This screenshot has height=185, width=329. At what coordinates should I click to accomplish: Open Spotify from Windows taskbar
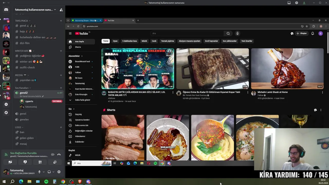click(x=46, y=182)
